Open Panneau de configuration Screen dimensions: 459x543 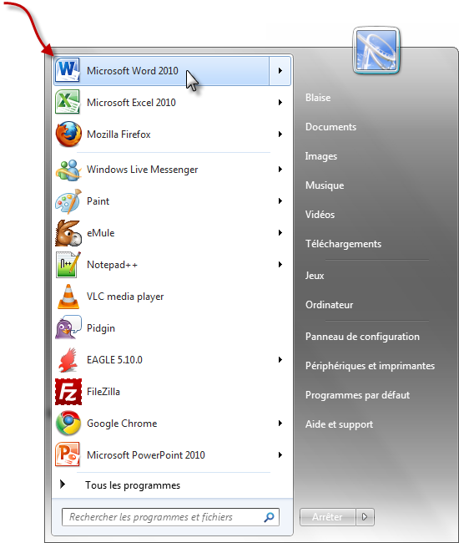tap(362, 337)
